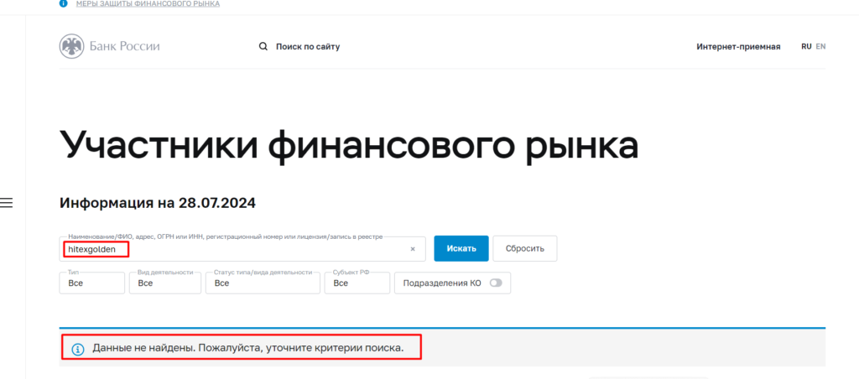Open the Субъект РФ dropdown

coord(357,283)
